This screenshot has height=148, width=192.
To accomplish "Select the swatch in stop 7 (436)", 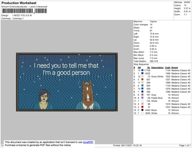I will 142,89.
